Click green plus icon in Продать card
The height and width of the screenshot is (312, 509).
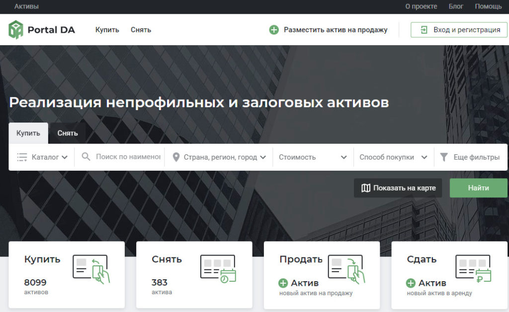tap(283, 283)
